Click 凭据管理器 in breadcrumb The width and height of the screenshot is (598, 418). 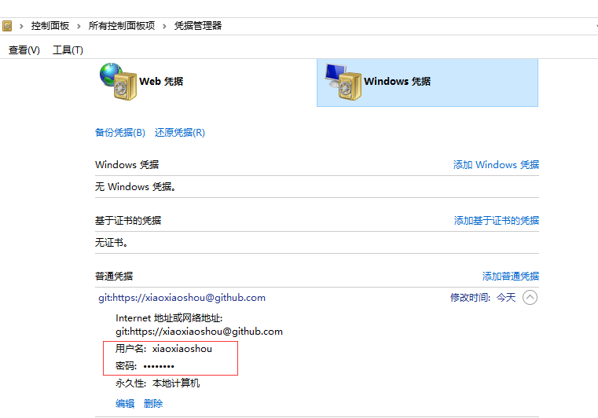pyautogui.click(x=198, y=26)
